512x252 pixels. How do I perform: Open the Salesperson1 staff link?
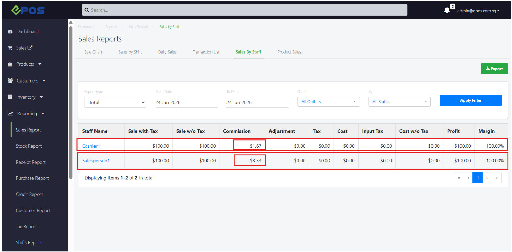96,161
